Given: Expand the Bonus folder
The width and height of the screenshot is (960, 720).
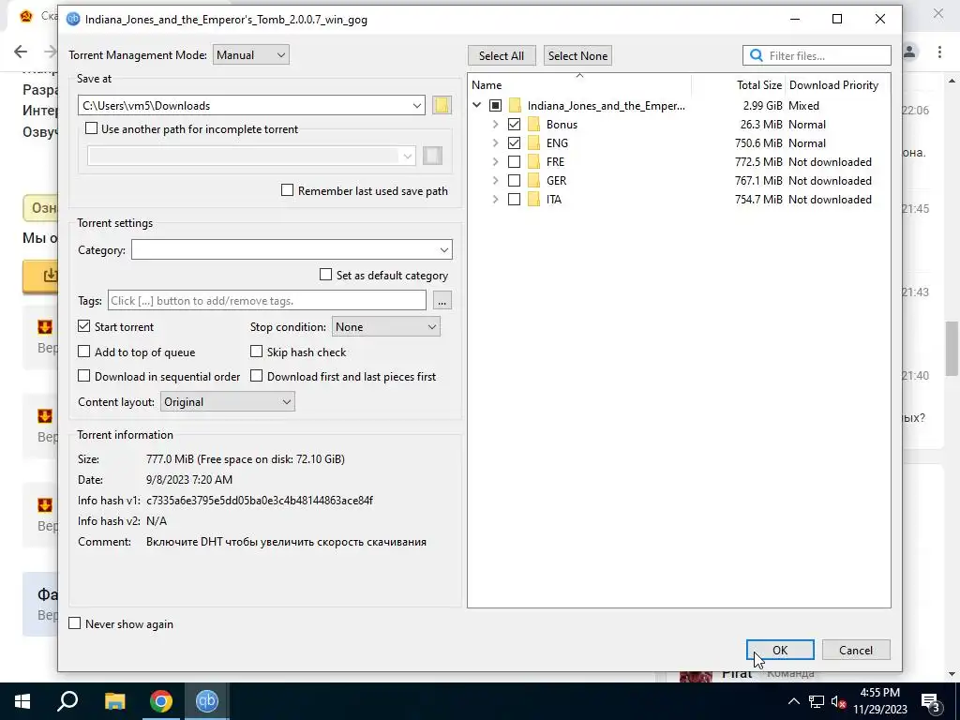Looking at the screenshot, I should (x=495, y=125).
